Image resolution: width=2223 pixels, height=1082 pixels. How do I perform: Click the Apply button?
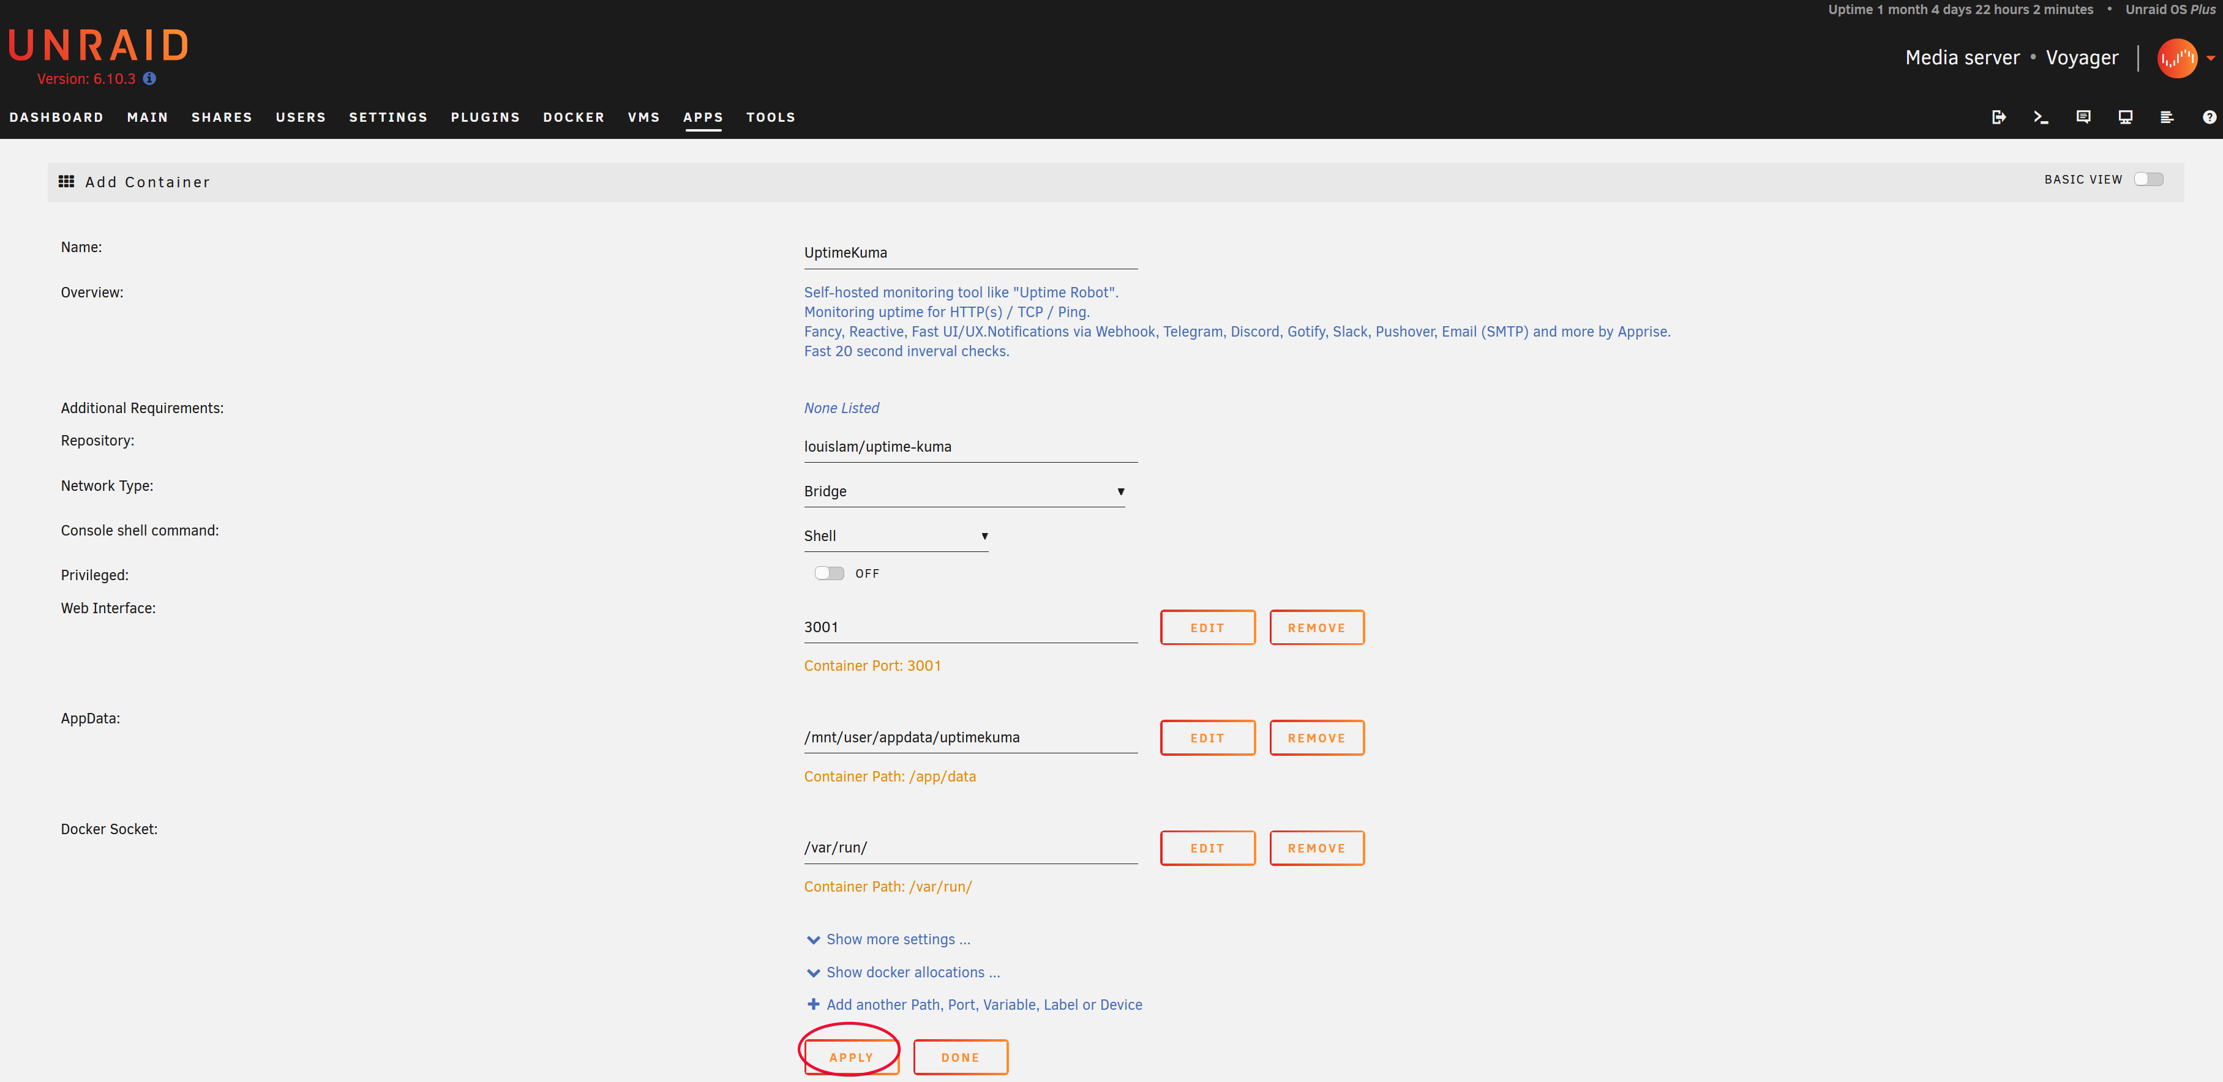[851, 1057]
